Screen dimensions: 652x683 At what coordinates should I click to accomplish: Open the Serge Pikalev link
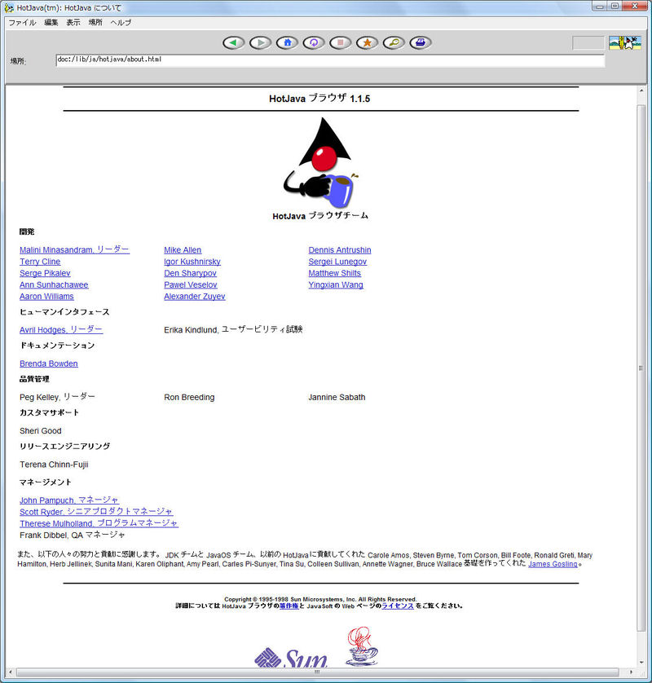(45, 273)
